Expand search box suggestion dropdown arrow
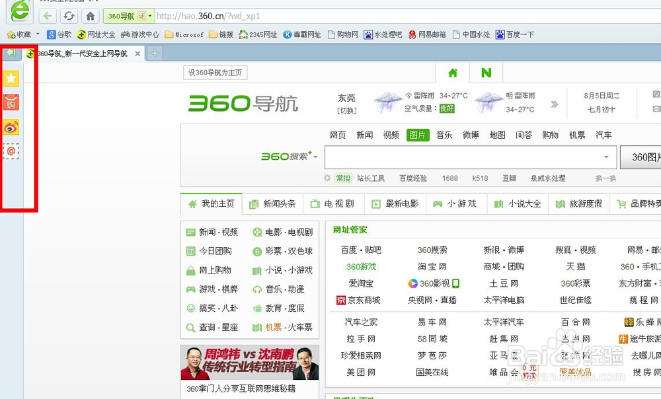The width and height of the screenshot is (661, 399). [x=606, y=157]
